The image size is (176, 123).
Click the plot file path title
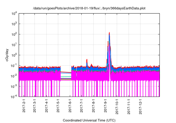[89, 8]
